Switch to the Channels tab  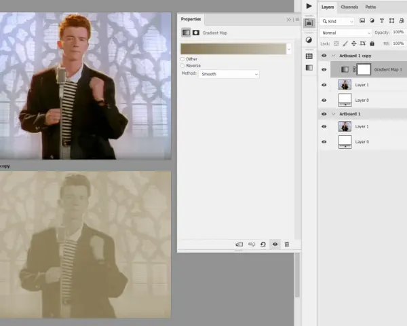349,7
